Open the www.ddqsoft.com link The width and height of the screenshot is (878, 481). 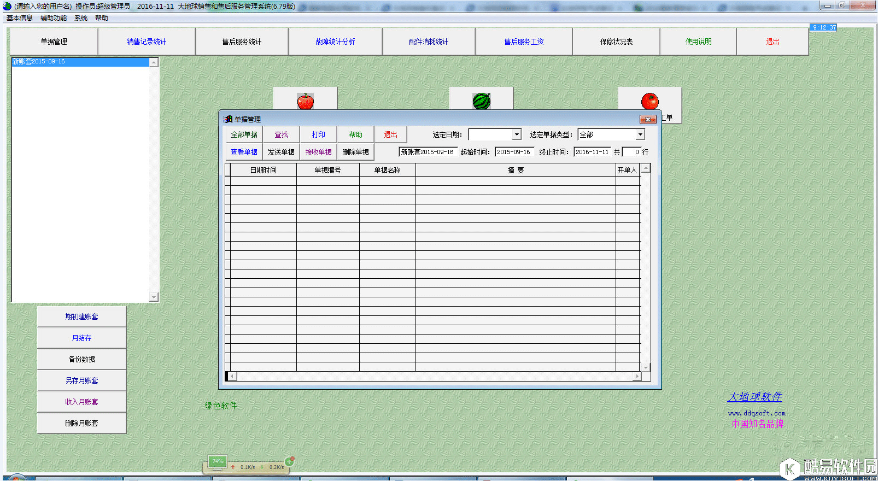coord(757,413)
